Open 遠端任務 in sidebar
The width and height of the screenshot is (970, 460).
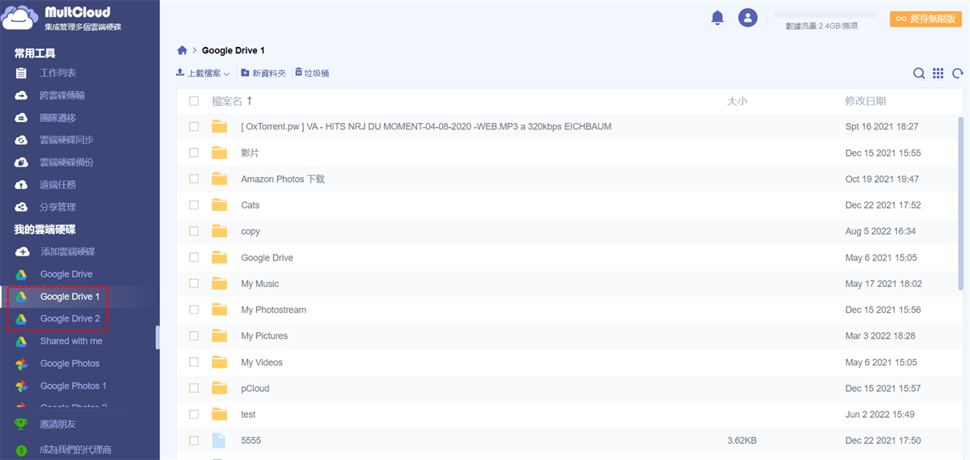[57, 184]
